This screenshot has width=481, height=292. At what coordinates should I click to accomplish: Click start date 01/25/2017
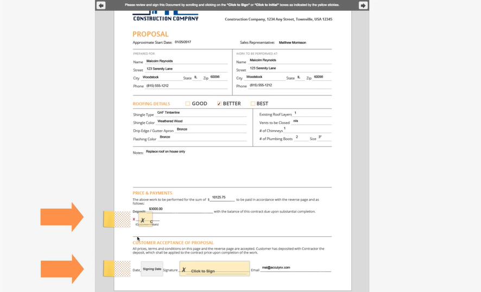coord(183,42)
